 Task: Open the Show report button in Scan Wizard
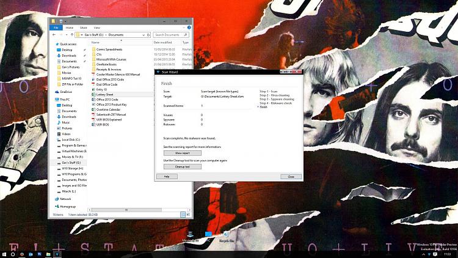182,153
